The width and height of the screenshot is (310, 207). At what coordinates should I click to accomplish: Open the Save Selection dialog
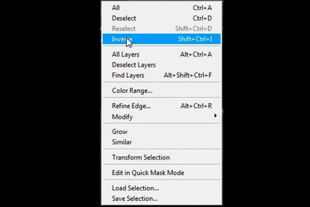click(162, 199)
